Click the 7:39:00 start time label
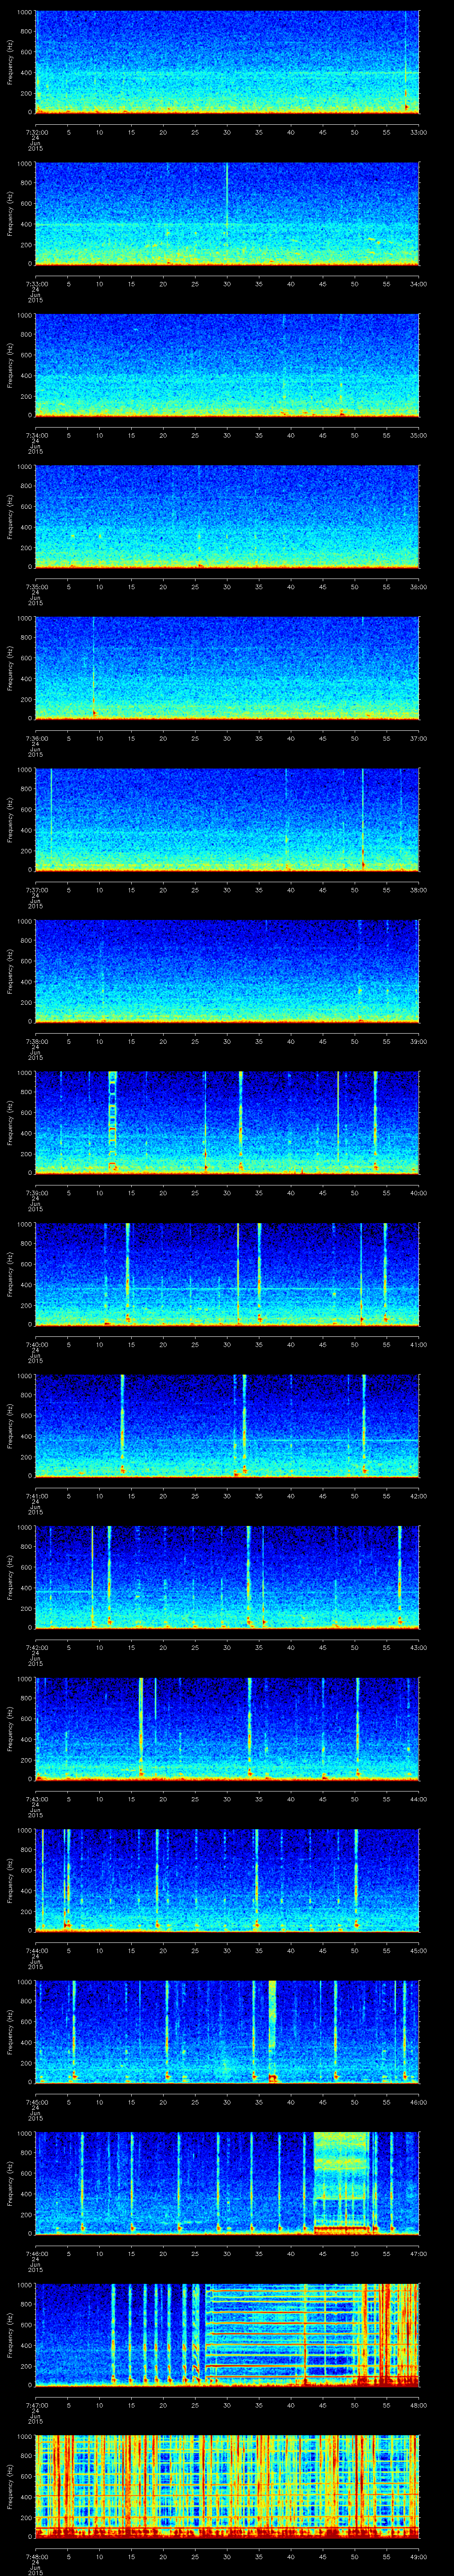The width and height of the screenshot is (454, 2576). point(36,1193)
